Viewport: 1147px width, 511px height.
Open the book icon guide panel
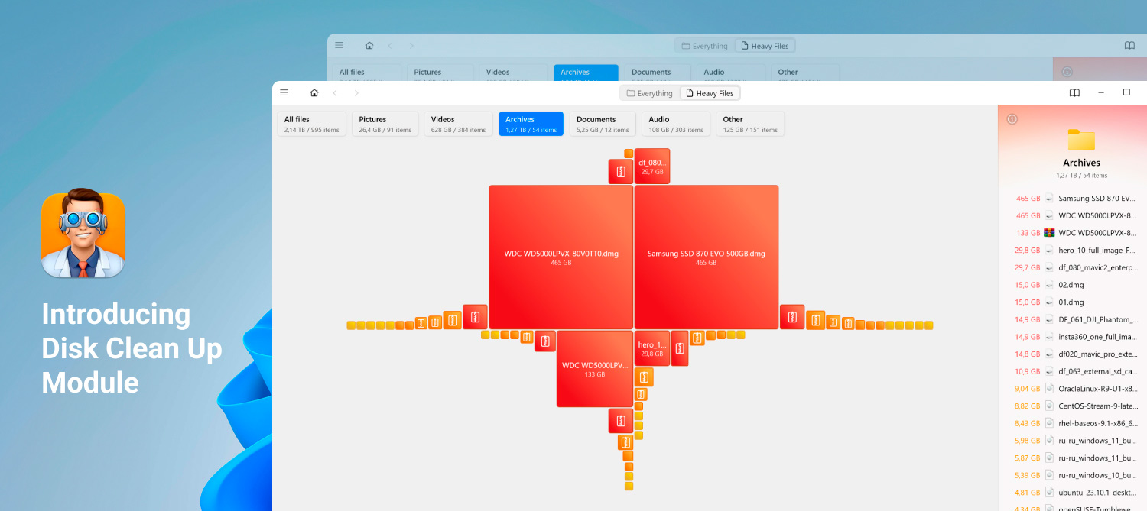1074,93
